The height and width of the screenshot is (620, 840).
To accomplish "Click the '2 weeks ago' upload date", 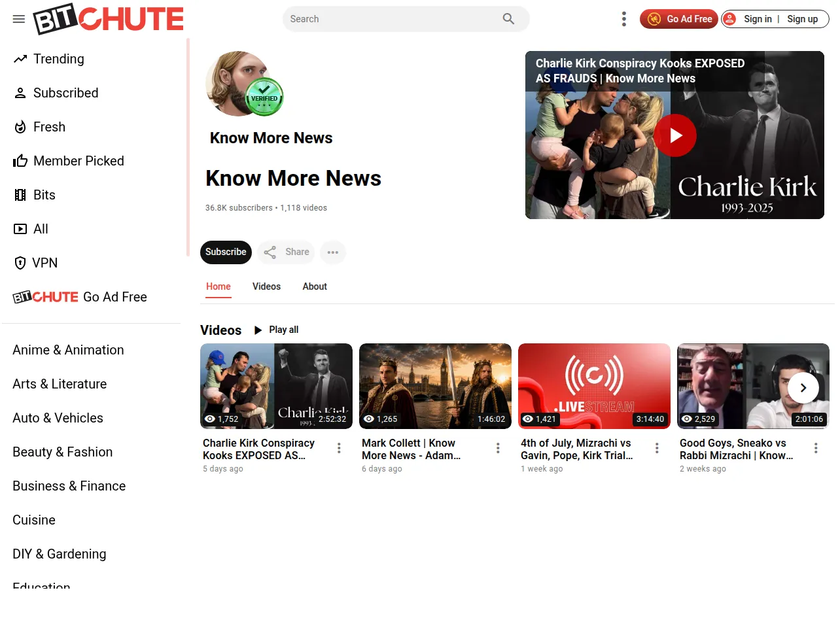I will click(x=703, y=469).
